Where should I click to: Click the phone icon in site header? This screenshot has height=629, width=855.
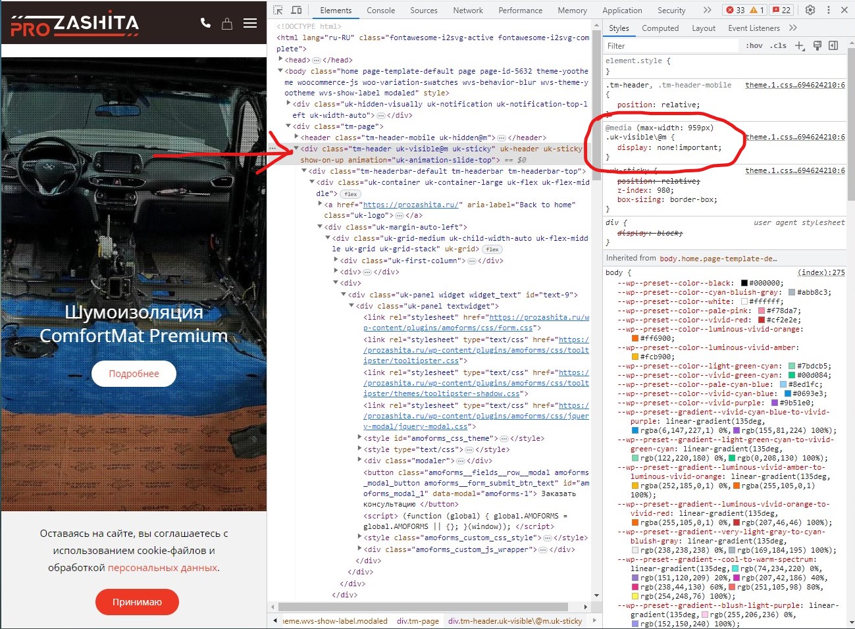205,23
